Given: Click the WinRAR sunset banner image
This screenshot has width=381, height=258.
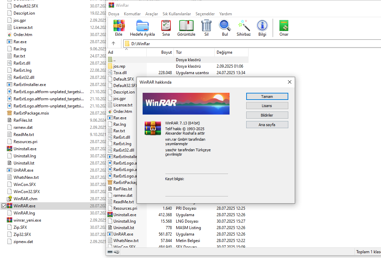Looking at the screenshot, I should click(186, 104).
